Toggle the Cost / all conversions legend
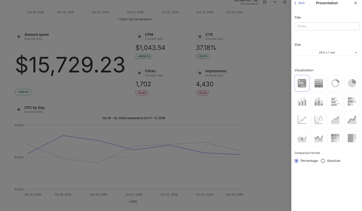 pos(134,19)
